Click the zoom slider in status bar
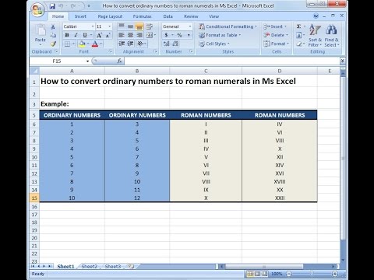The width and height of the screenshot is (374, 280). [312, 274]
